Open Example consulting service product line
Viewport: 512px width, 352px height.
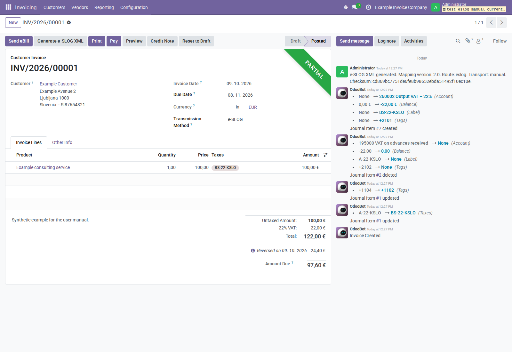point(43,167)
